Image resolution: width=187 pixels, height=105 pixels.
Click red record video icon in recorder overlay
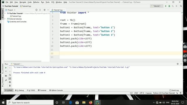tap(185, 51)
